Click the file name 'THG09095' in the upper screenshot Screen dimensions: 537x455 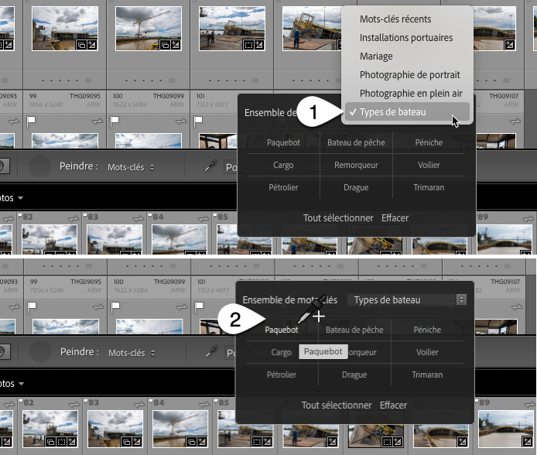pyautogui.click(x=85, y=96)
